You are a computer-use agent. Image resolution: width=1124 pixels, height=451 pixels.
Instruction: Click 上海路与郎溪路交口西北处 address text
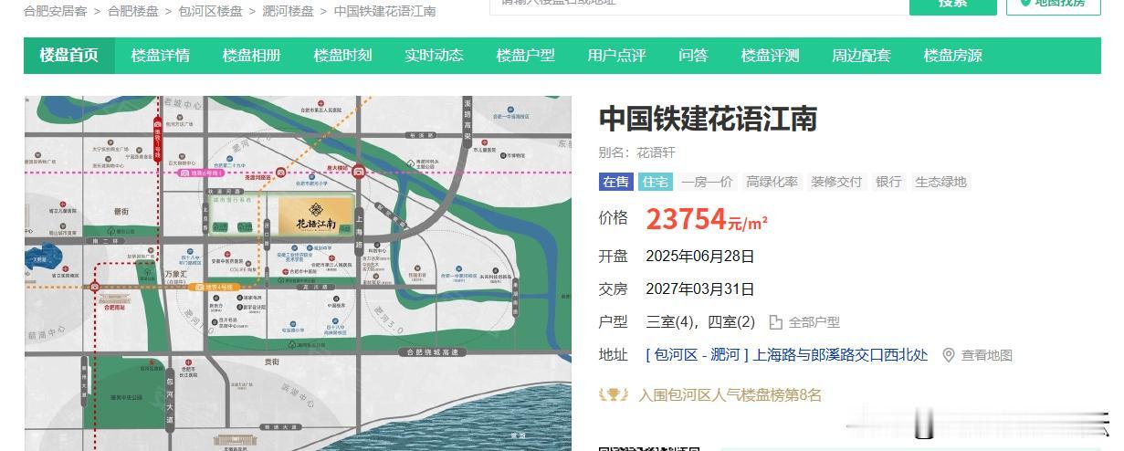tap(840, 355)
